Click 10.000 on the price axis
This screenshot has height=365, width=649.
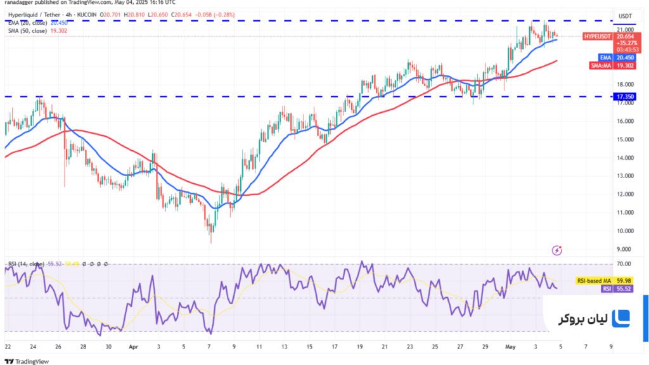pyautogui.click(x=625, y=231)
